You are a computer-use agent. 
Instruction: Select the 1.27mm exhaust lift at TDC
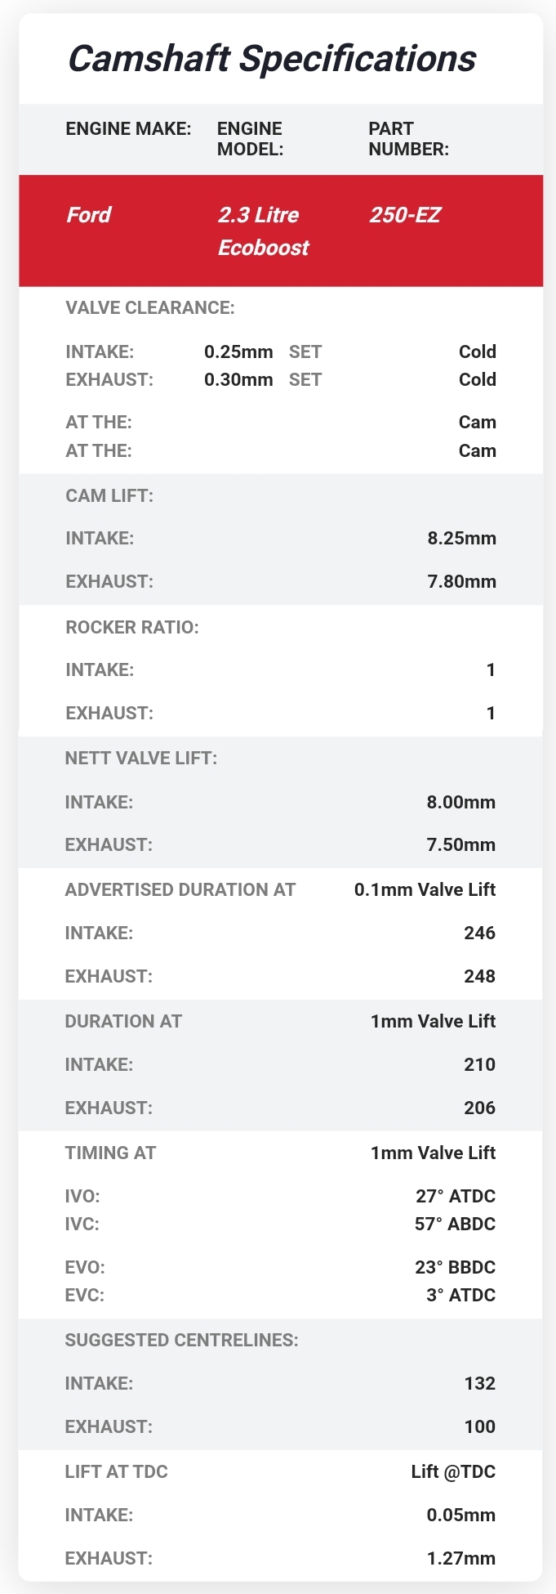pyautogui.click(x=460, y=1558)
